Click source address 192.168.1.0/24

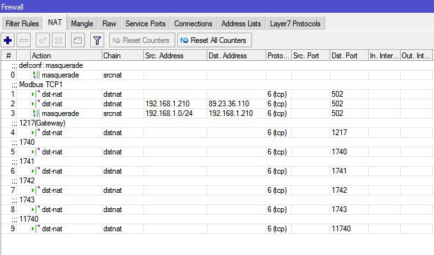point(169,113)
